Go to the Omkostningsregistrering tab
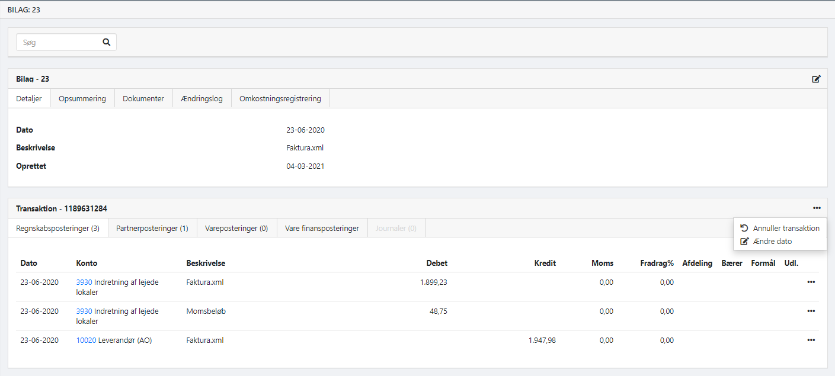 280,99
